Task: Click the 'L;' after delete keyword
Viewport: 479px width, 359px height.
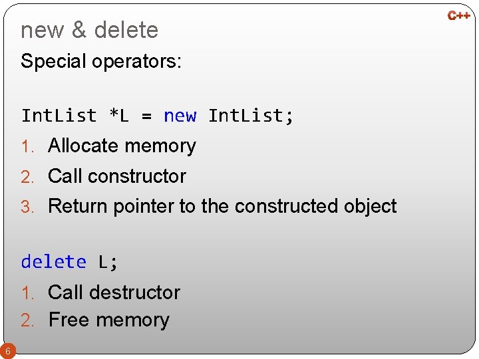Action: [x=108, y=263]
